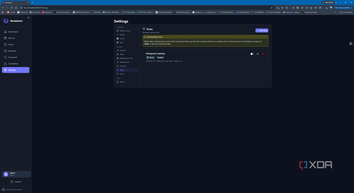
Task: Reload the browser page
Action: coord(12,8)
